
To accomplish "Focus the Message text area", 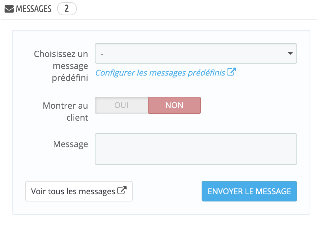I will (196, 149).
